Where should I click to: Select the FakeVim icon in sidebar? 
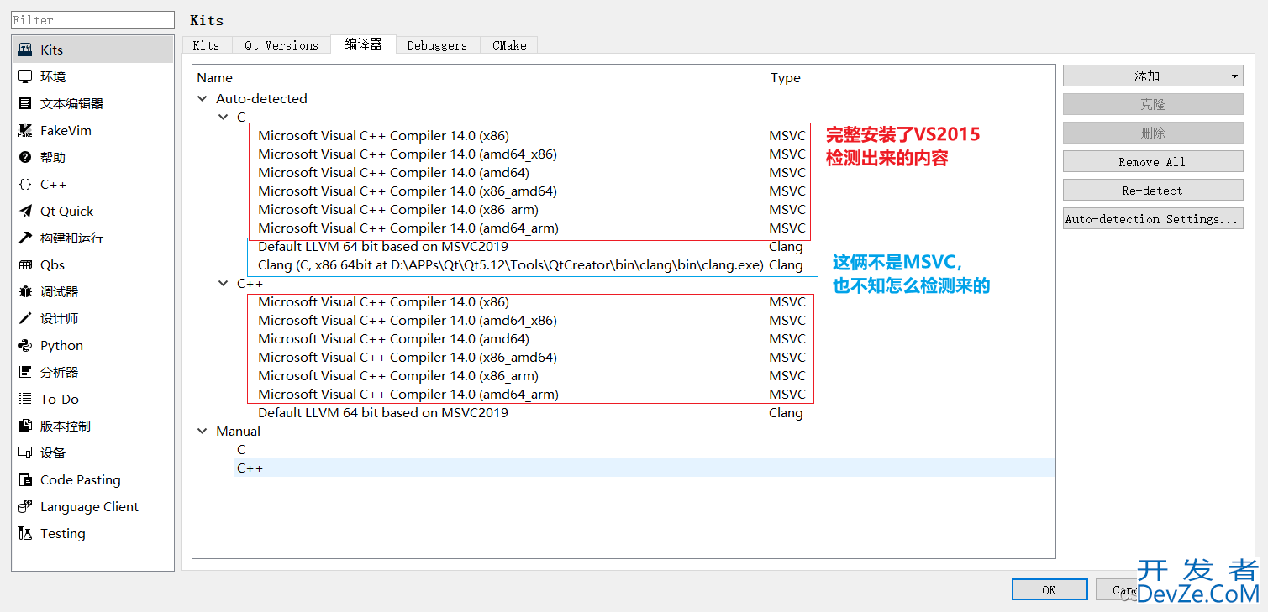point(25,131)
